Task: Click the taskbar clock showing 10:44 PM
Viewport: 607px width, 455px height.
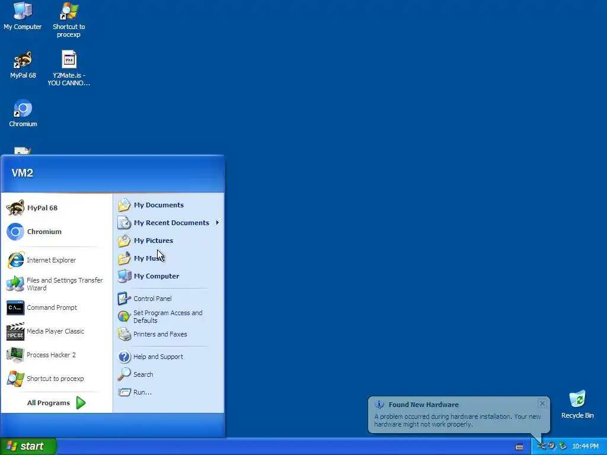Action: click(x=585, y=446)
